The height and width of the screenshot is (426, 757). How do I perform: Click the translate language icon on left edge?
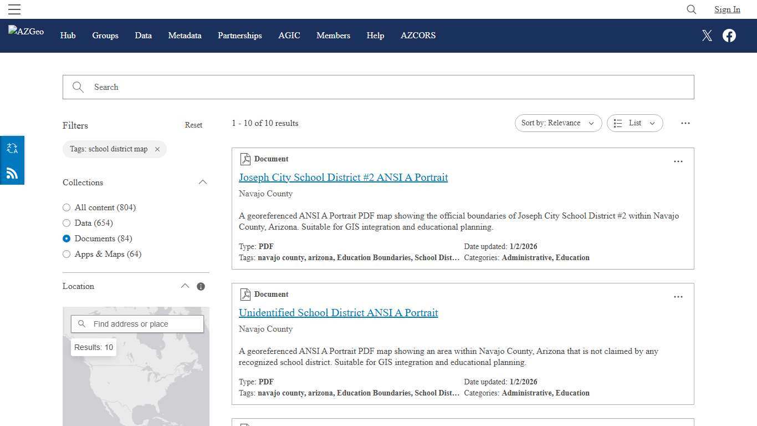click(12, 148)
